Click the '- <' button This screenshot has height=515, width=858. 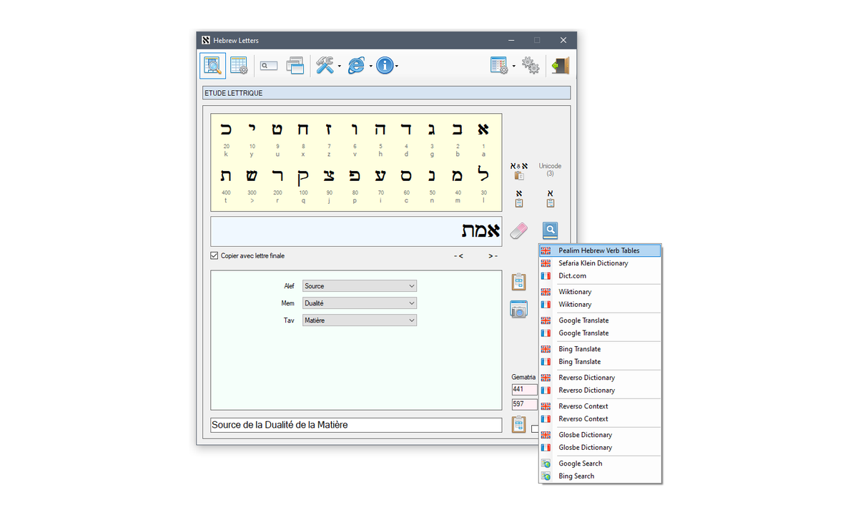pos(458,256)
